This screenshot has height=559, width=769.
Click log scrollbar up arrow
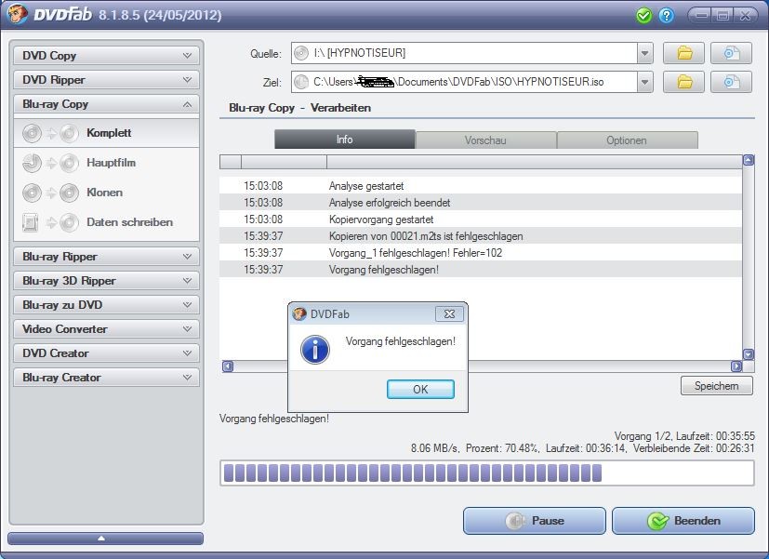(749, 160)
